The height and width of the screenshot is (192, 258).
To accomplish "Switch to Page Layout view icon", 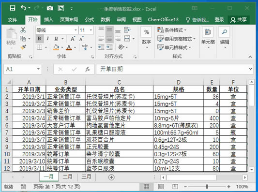I will click(161, 187).
